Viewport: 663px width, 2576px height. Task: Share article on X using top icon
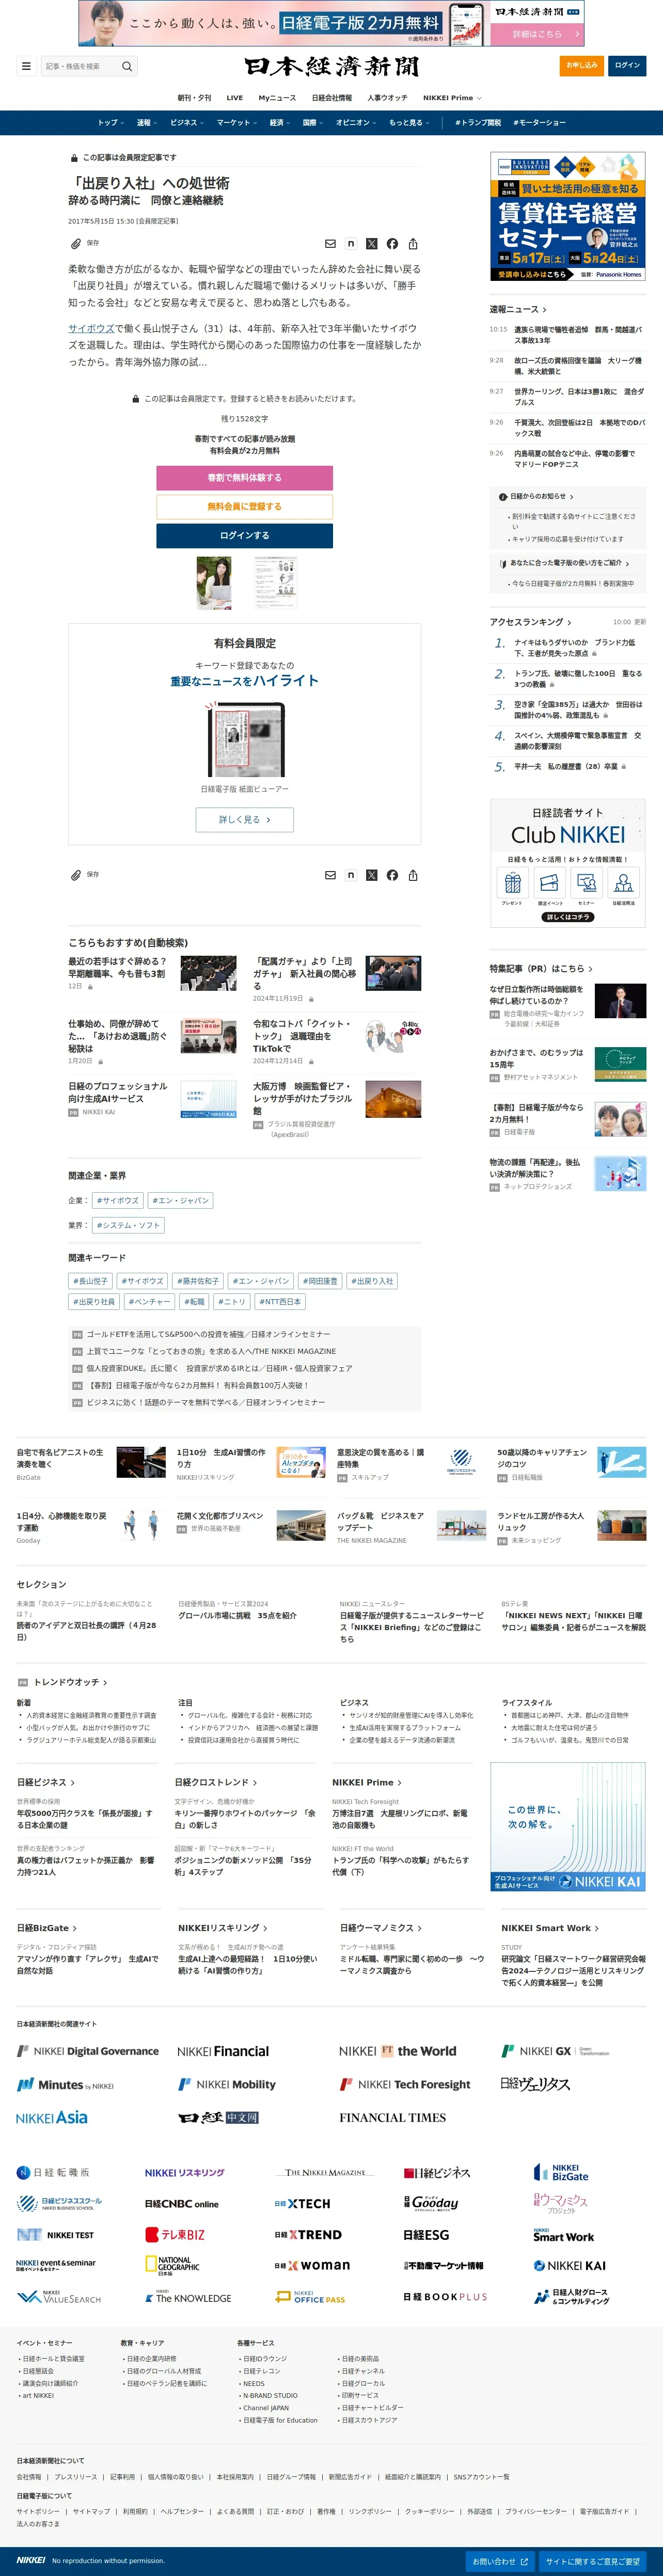[x=371, y=244]
